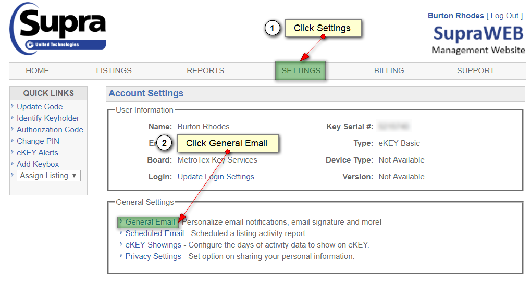Open Identify Keyholder quick link
This screenshot has width=531, height=284.
48,118
